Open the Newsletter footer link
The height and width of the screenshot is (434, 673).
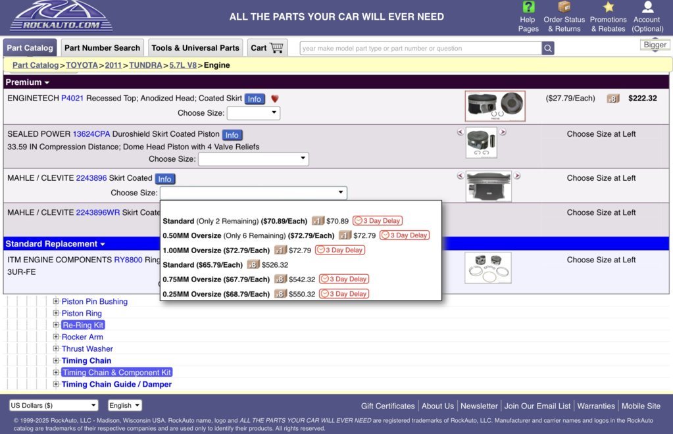(479, 406)
